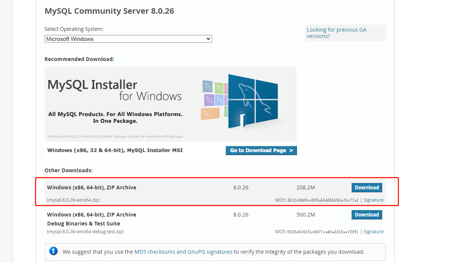Click the MySQL Community Server 8.0.26 heading
Screen dimensions: 470x263
coord(109,11)
